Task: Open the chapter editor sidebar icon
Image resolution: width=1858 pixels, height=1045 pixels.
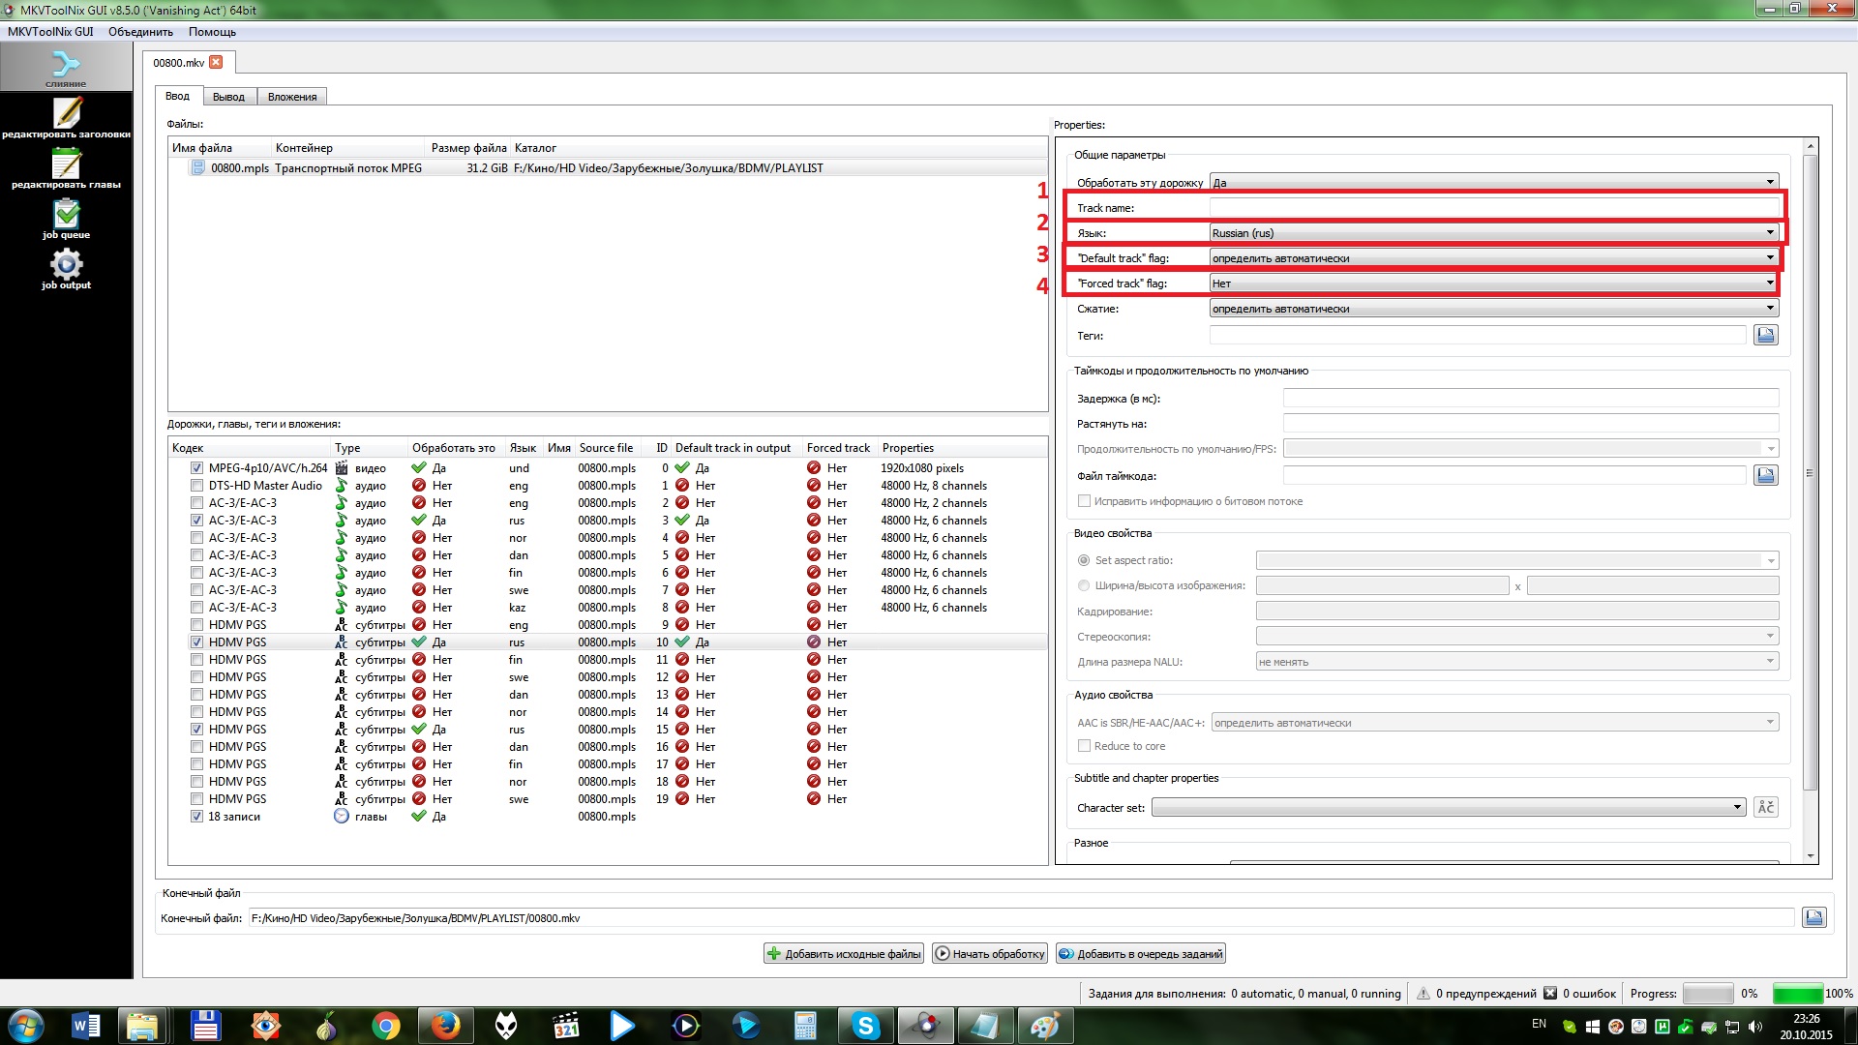Action: 66,167
